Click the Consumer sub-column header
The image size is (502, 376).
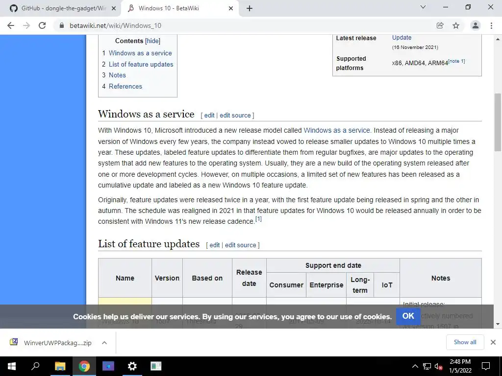pos(286,285)
